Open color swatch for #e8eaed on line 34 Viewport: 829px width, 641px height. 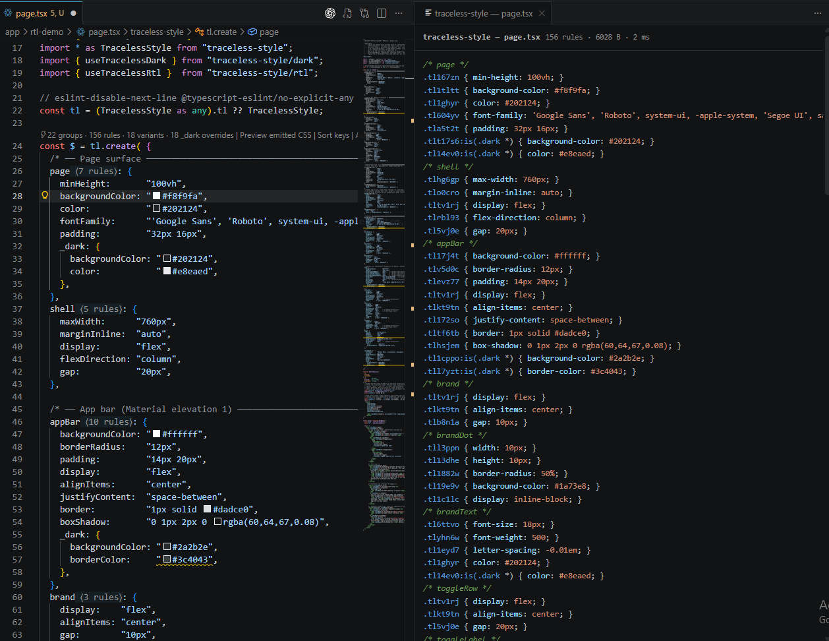[167, 271]
